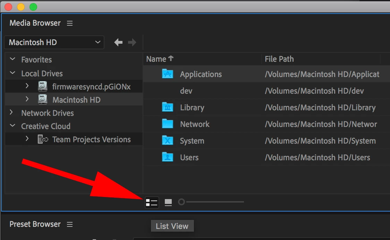
Task: Select the Applications folder icon
Action: coord(168,74)
